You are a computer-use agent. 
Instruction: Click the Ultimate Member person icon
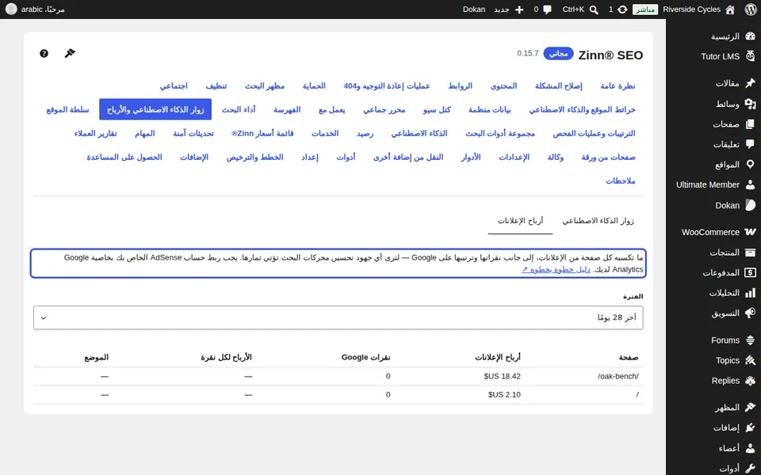coord(750,184)
